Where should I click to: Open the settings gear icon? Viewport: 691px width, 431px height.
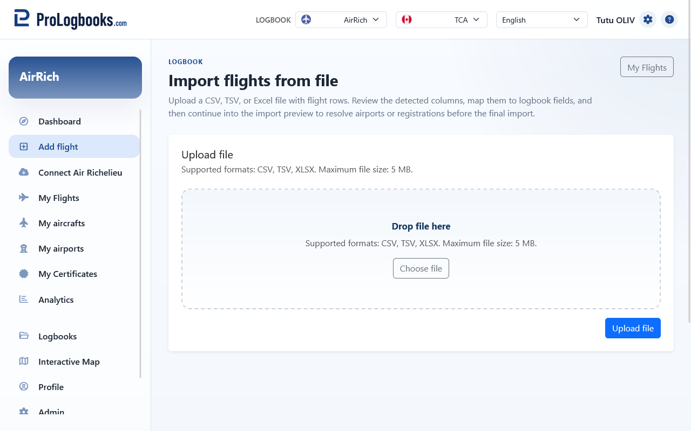click(x=648, y=19)
